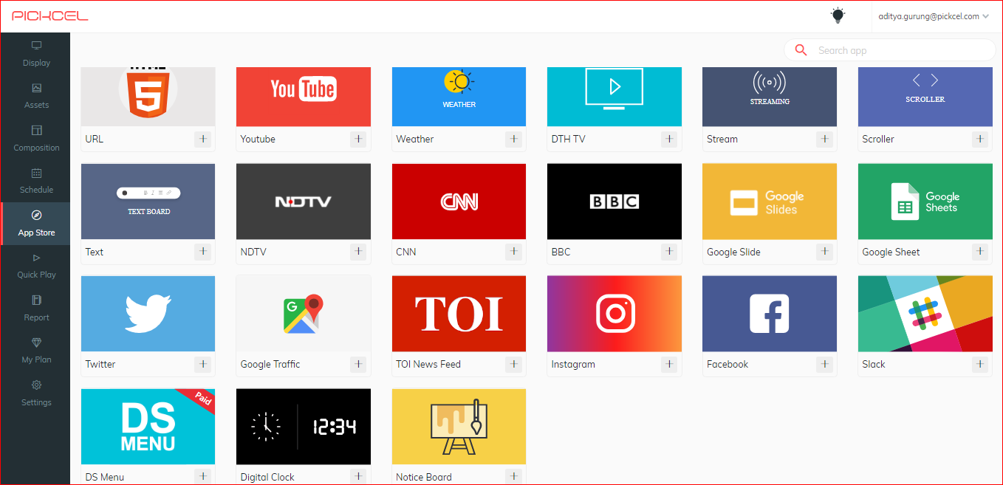Add the Stream app with plus icon
Viewport: 1003px width, 485px height.
click(x=824, y=139)
